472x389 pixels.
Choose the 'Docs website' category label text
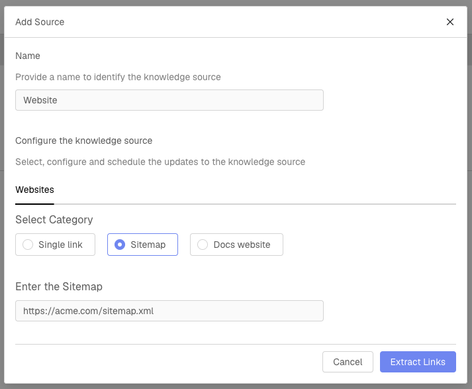(x=242, y=245)
